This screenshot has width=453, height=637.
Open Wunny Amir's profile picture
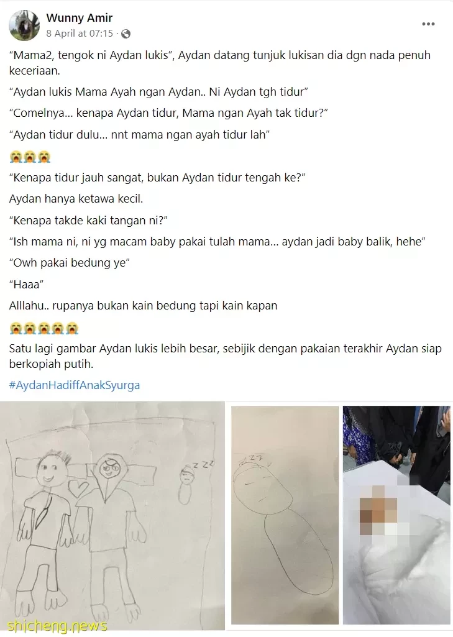point(24,25)
